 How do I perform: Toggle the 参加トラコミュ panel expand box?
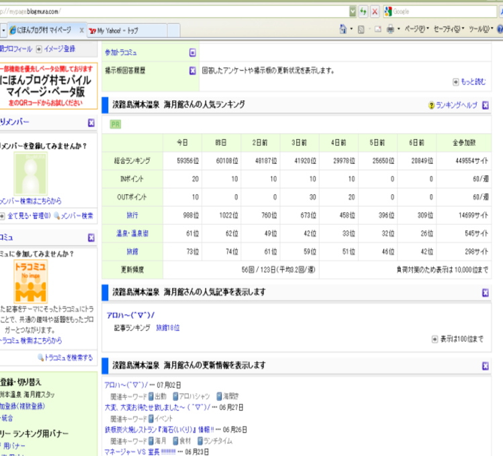(192, 52)
